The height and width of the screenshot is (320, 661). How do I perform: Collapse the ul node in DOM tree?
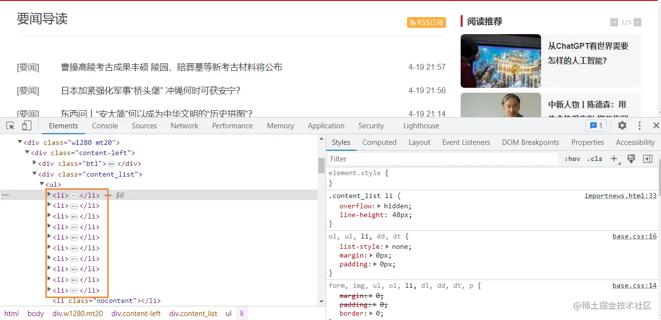tap(42, 184)
